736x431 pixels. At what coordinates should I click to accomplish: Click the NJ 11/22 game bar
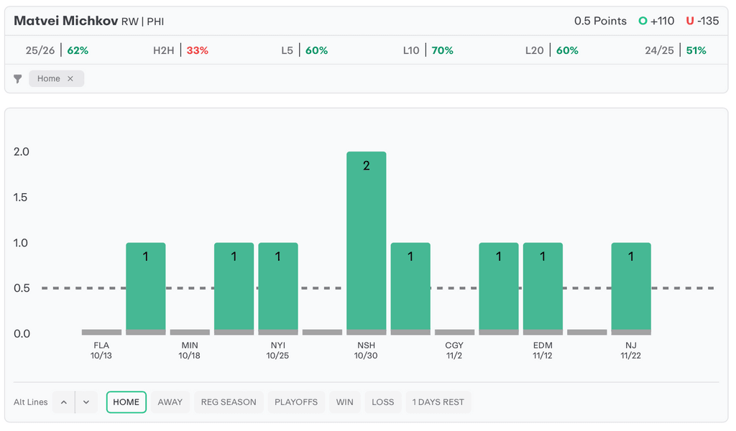tap(631, 287)
